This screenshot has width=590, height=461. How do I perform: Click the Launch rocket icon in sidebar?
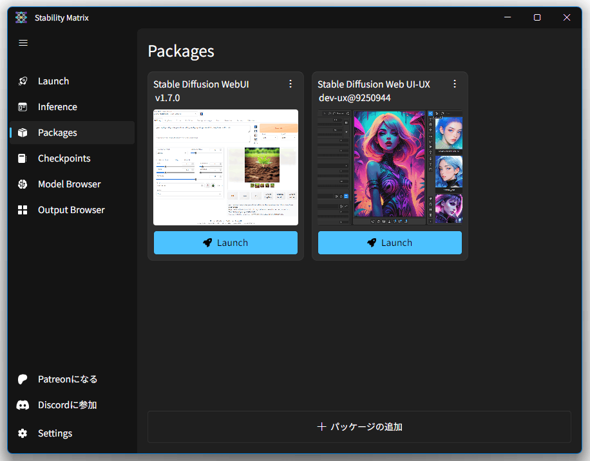click(x=23, y=81)
